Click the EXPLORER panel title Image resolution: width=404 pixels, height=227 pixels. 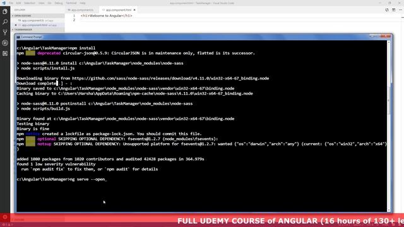[x=20, y=10]
